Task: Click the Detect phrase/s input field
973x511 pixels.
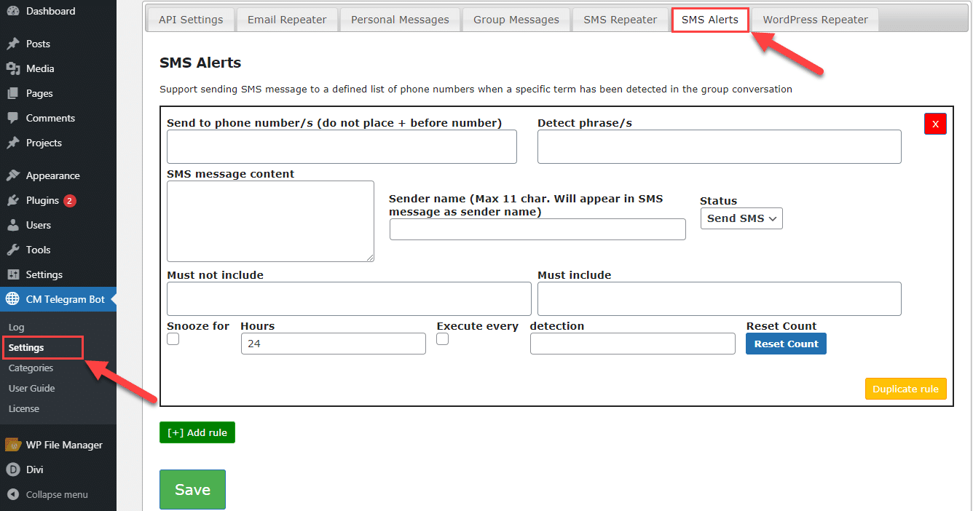Action: (719, 146)
